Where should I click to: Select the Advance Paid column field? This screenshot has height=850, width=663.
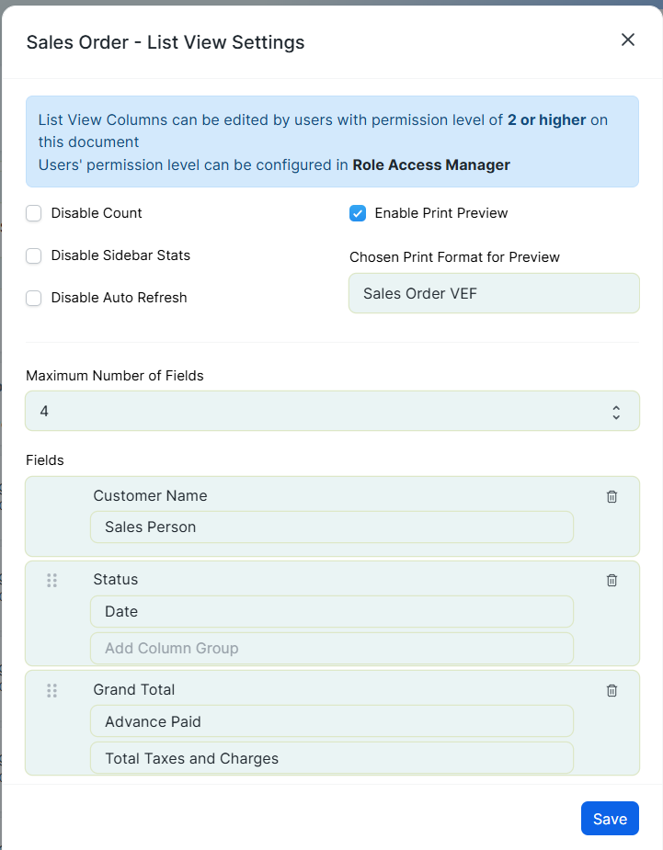(x=331, y=721)
